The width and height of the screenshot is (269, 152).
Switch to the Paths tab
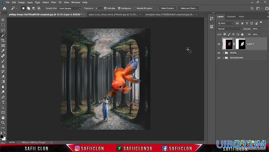pos(241,17)
